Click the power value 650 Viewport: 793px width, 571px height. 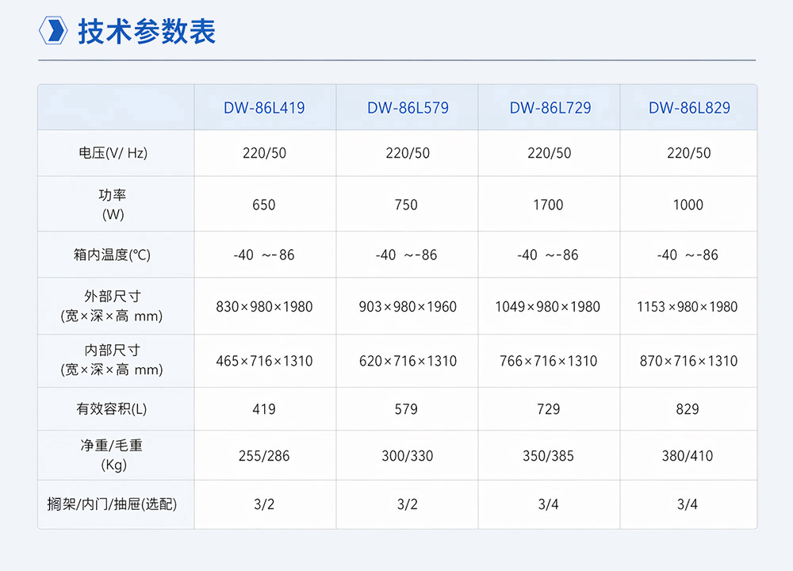point(264,205)
